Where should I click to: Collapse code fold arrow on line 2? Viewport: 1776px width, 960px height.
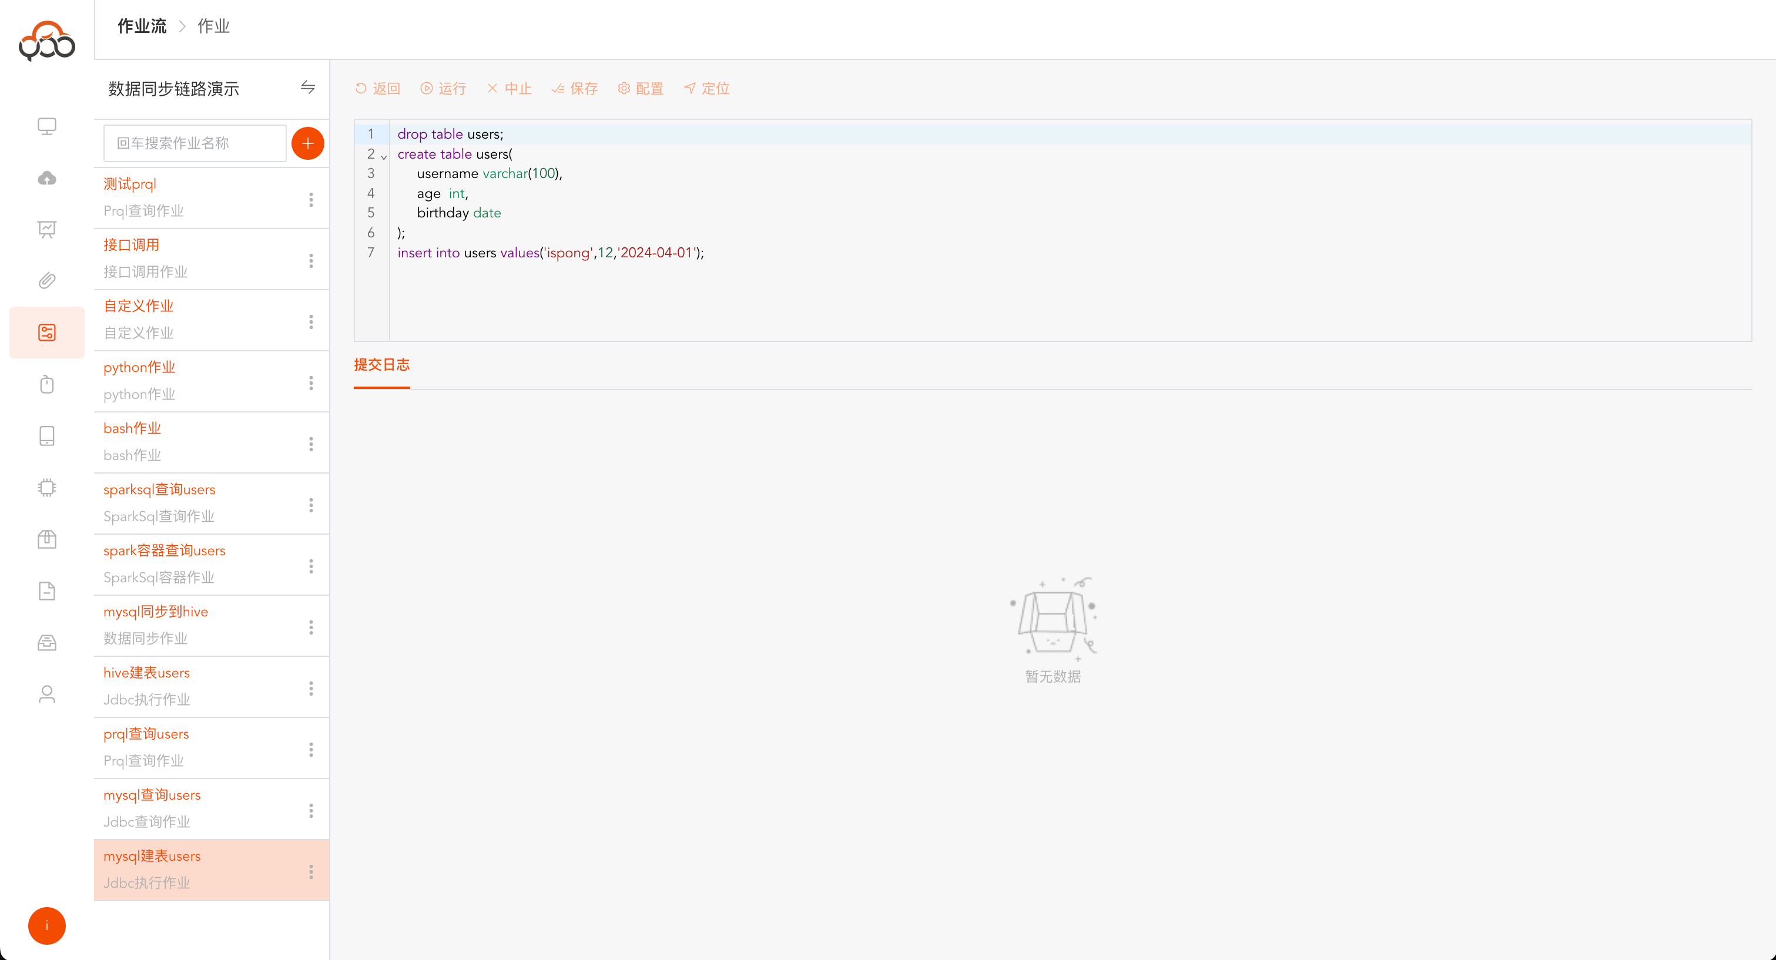pos(384,157)
